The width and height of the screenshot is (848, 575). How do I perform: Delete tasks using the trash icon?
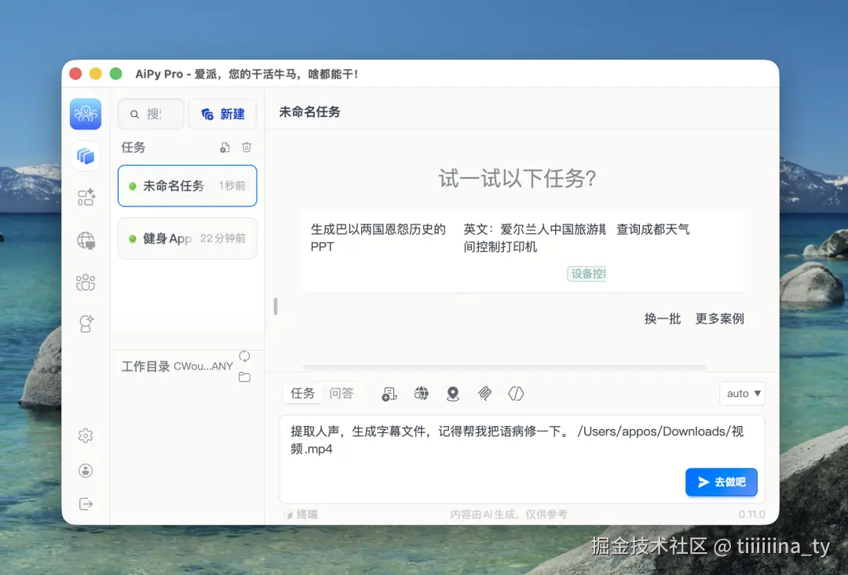(x=247, y=147)
